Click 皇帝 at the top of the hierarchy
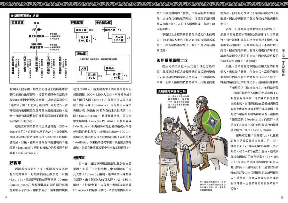288x203 pixels. point(36,23)
